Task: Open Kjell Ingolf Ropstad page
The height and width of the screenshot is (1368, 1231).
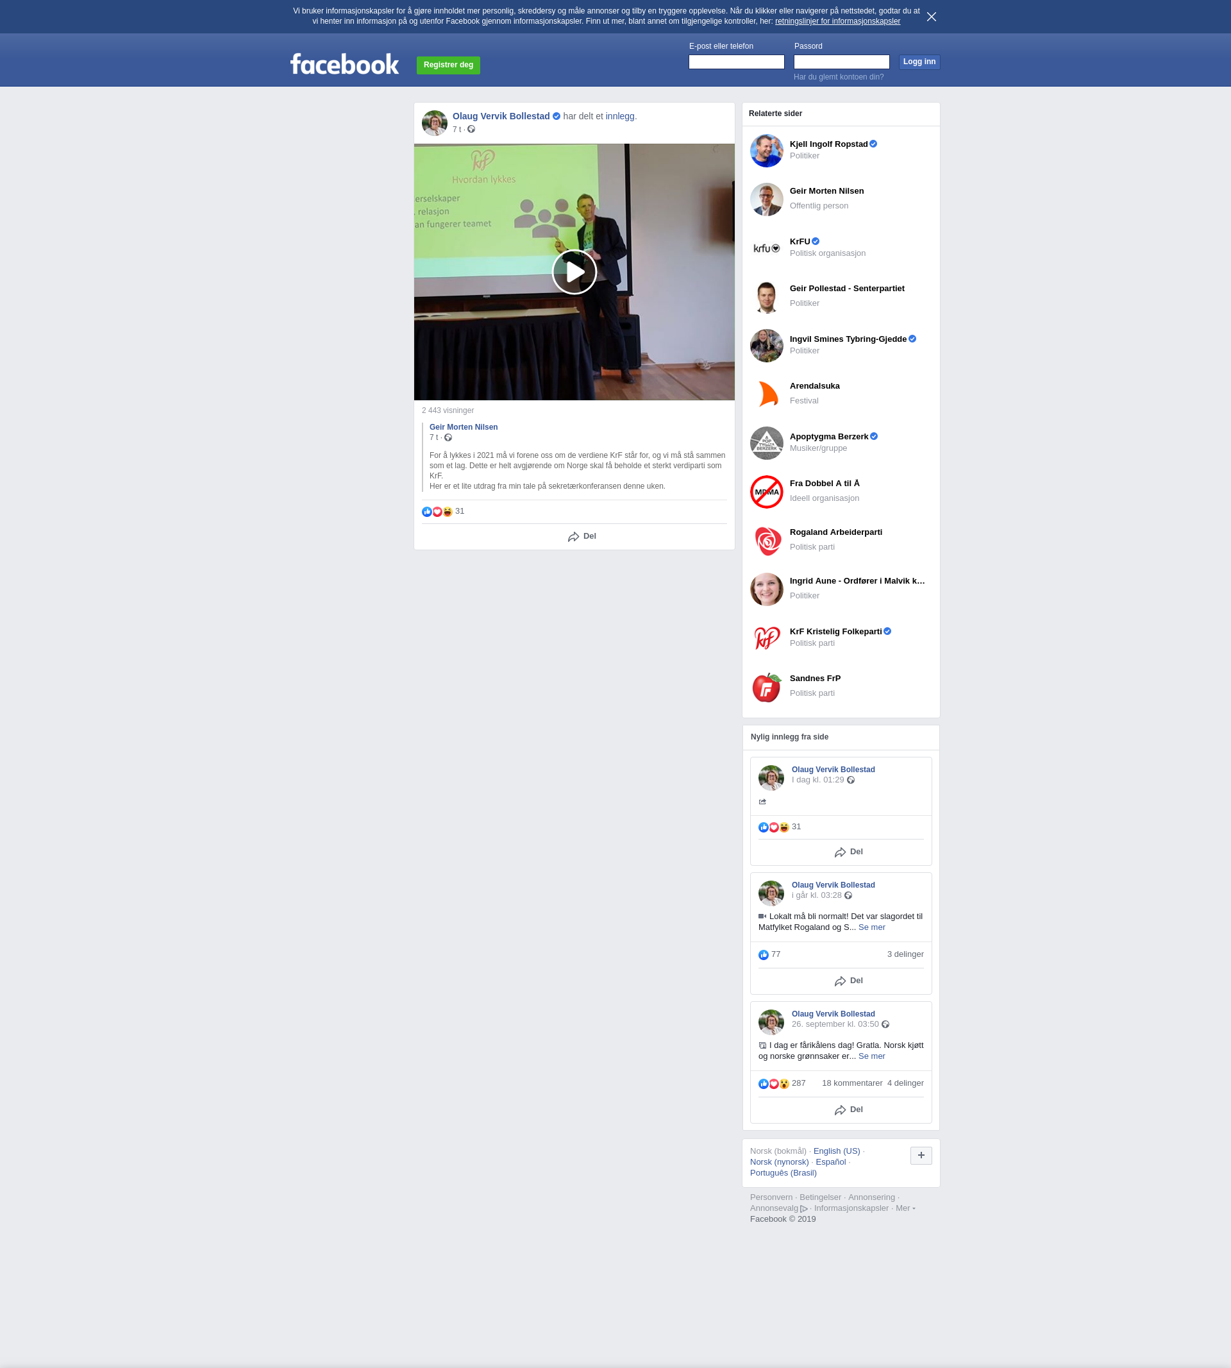Action: point(828,144)
